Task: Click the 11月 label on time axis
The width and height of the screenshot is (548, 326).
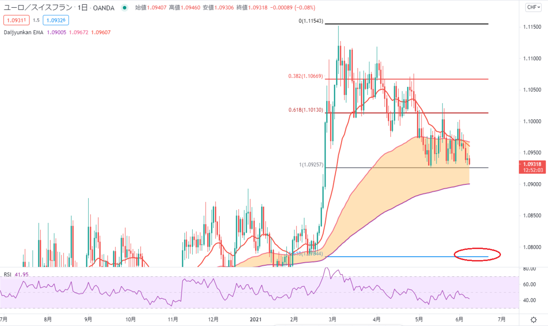Action: [173, 319]
